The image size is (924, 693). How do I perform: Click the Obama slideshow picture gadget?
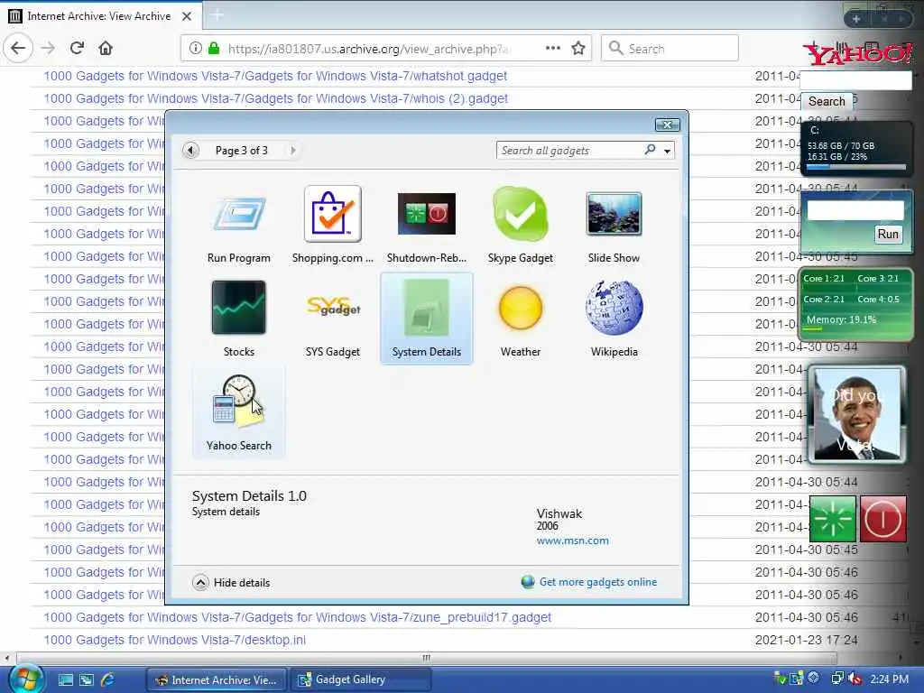857,414
